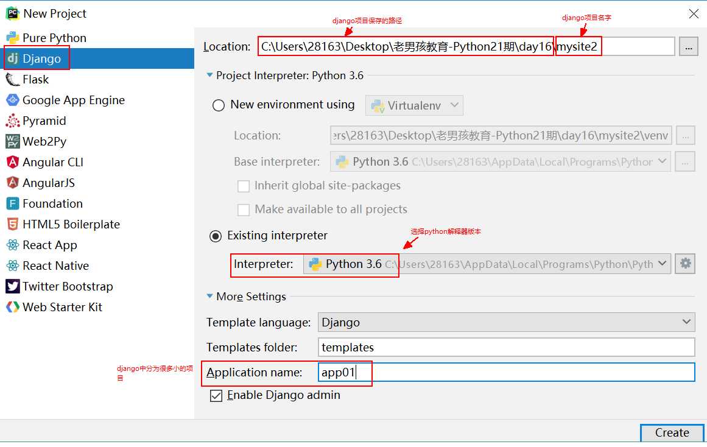Select the React Native icon
Image resolution: width=707 pixels, height=447 pixels.
point(13,266)
